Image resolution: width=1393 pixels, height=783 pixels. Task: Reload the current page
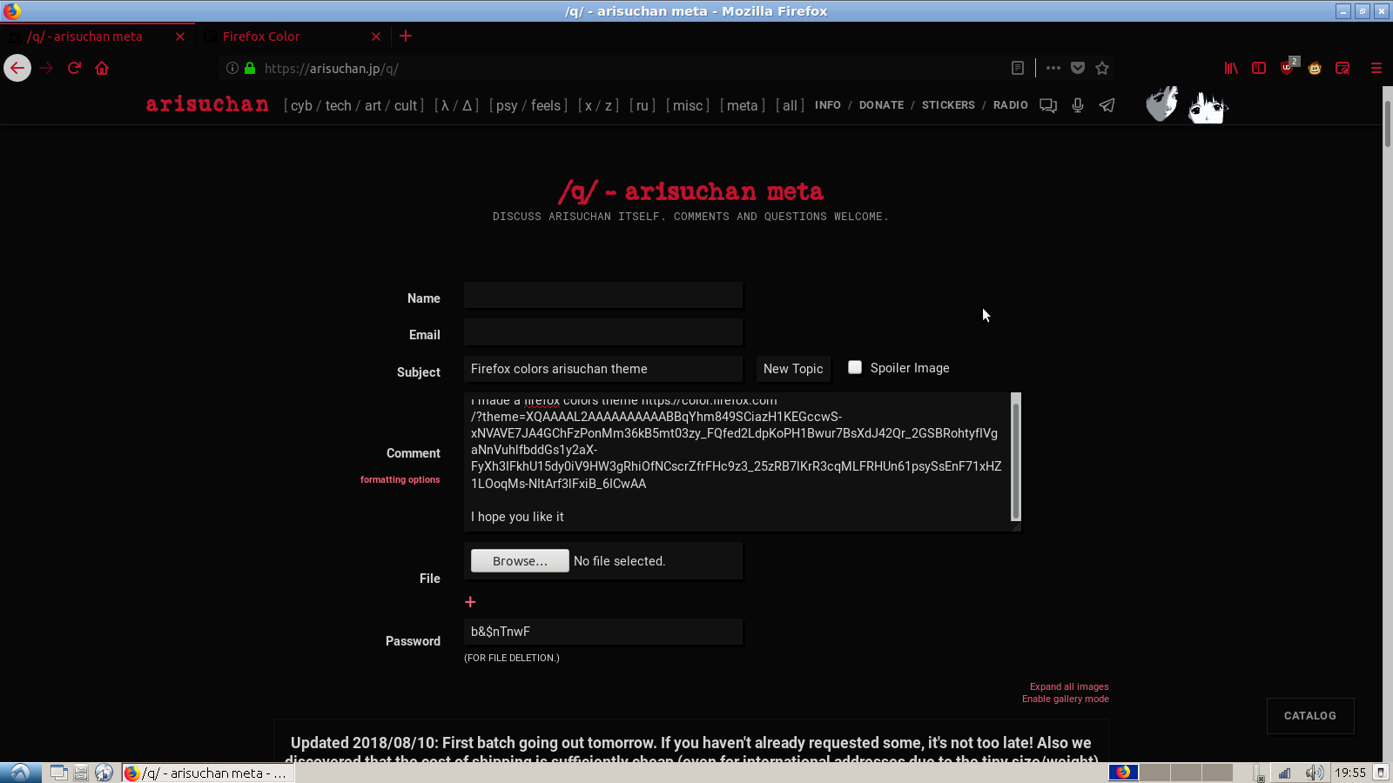click(x=74, y=68)
